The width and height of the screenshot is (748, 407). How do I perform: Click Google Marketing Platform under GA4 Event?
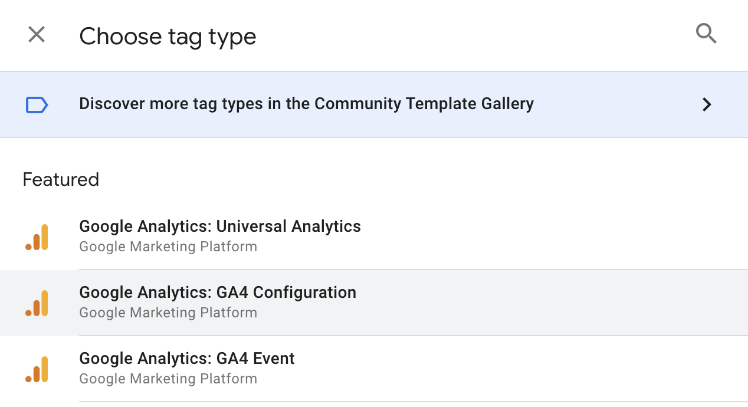click(x=168, y=379)
